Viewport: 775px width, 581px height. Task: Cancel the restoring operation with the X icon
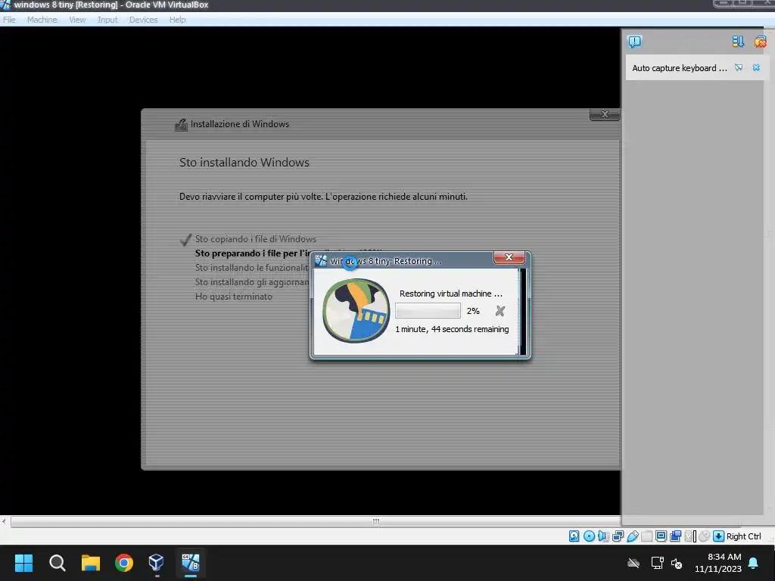[500, 311]
